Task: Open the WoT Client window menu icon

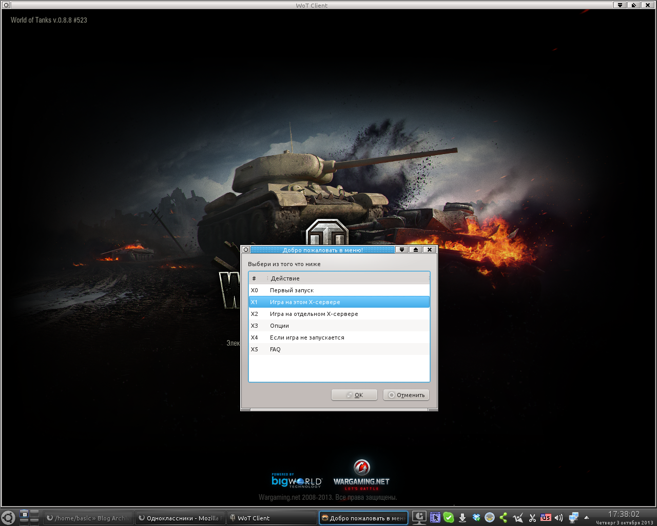Action: [6, 5]
